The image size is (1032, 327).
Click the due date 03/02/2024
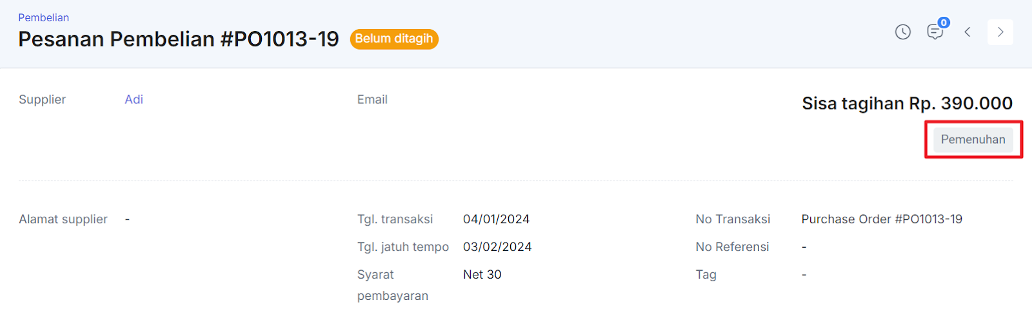(497, 247)
